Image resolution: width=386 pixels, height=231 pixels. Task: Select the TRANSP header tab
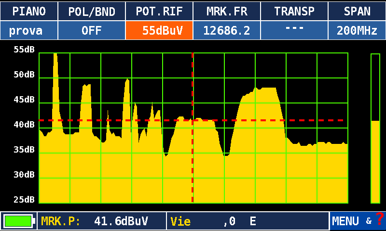coord(294,11)
